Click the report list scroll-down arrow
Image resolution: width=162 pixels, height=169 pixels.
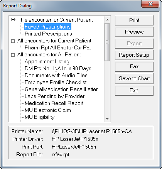(x=107, y=119)
